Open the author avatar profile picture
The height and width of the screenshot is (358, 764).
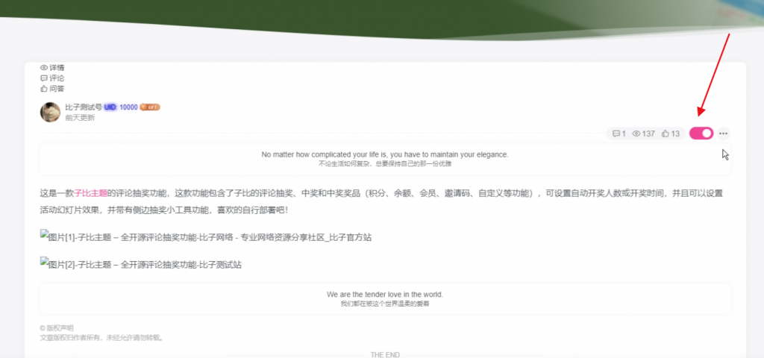(x=50, y=112)
